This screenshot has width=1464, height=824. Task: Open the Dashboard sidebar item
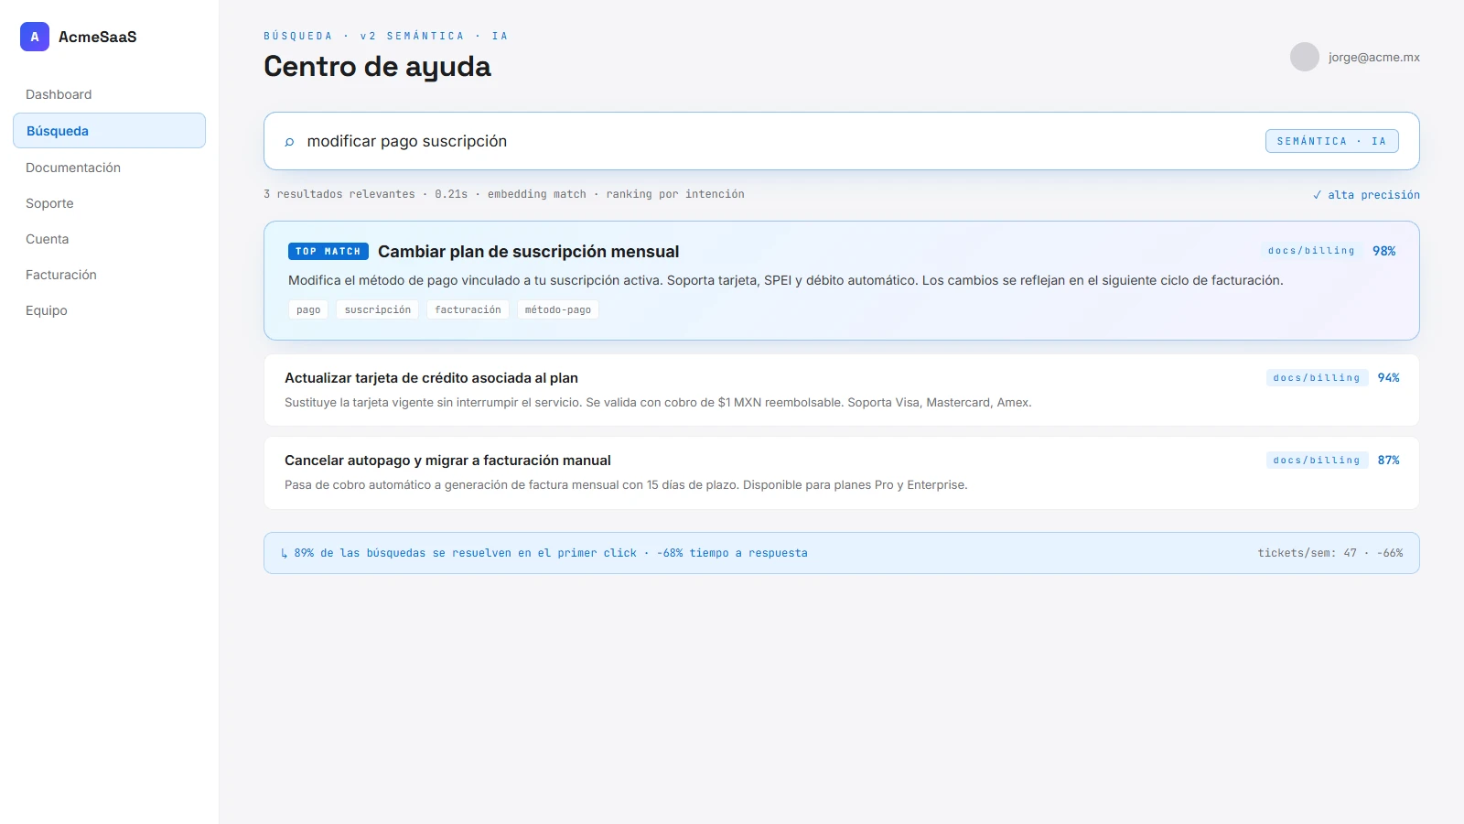(x=109, y=94)
